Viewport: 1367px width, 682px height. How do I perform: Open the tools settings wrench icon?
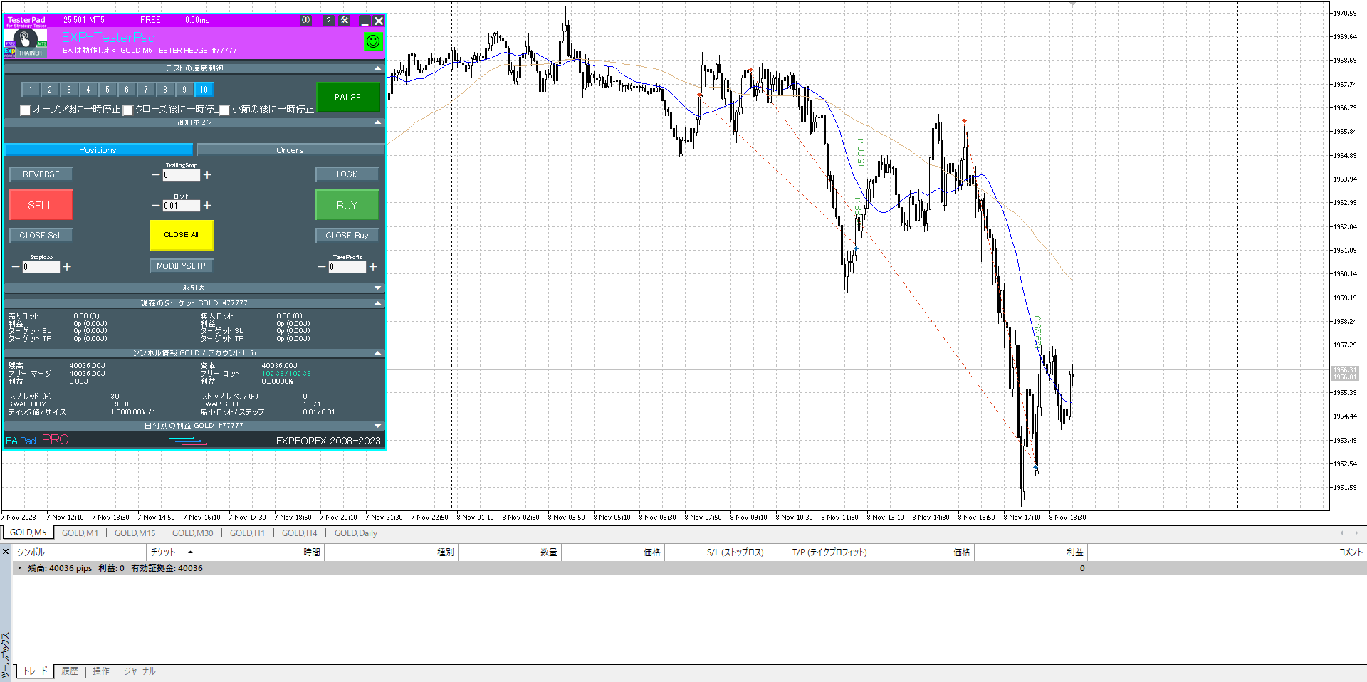[345, 21]
